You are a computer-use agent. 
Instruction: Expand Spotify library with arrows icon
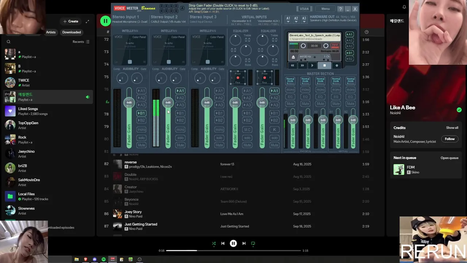tap(87, 21)
